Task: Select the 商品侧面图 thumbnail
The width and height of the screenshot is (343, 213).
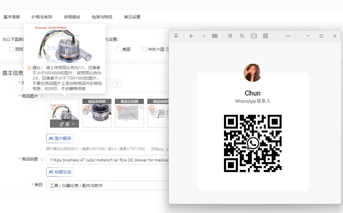Action: (158, 113)
